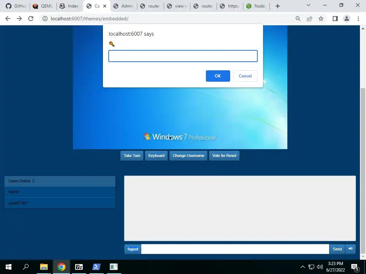Dismiss the dialog with Cancel
The width and height of the screenshot is (366, 274).
click(245, 76)
